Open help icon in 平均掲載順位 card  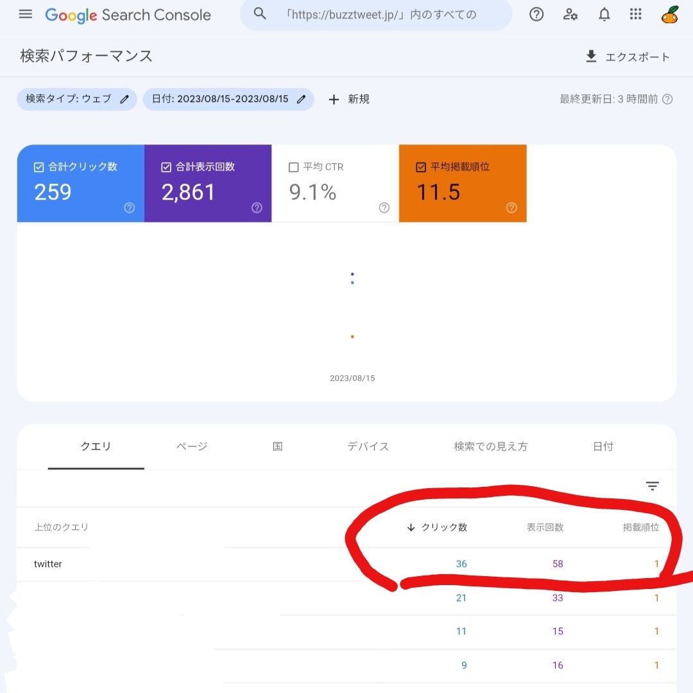point(511,208)
